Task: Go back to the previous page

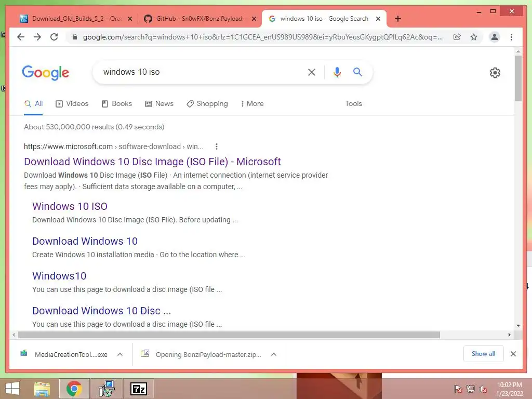Action: tap(21, 37)
